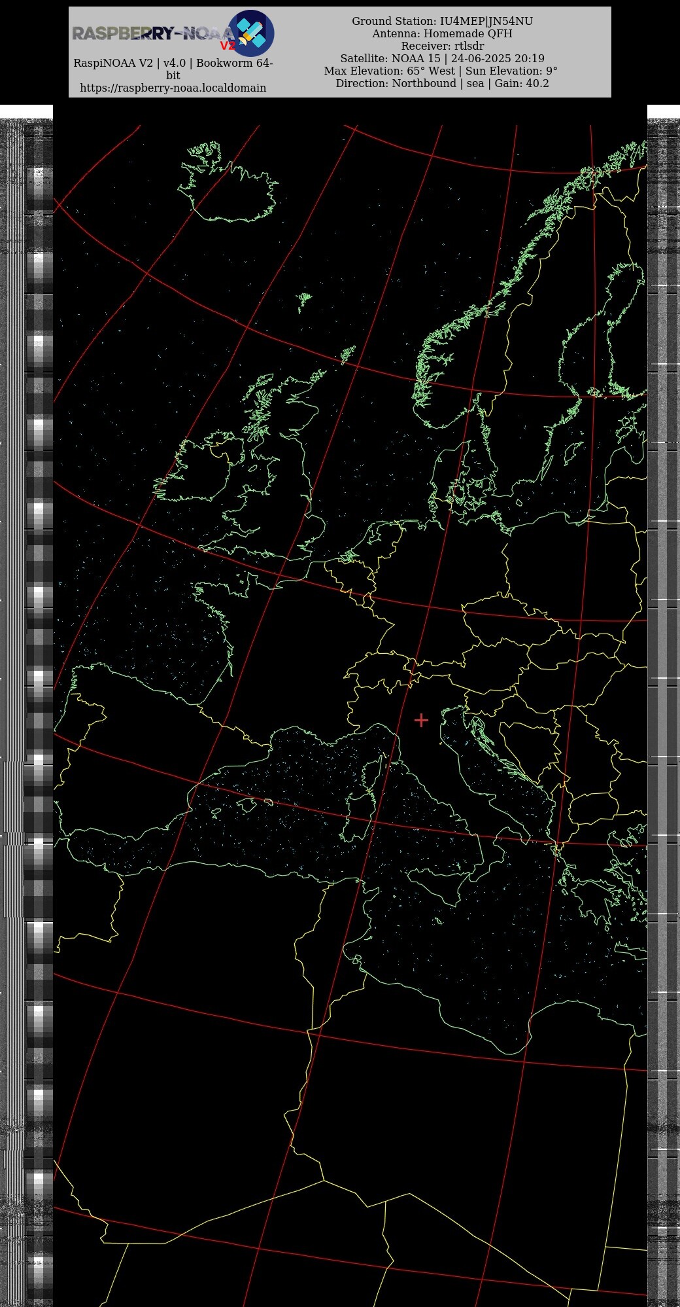The height and width of the screenshot is (1307, 680).
Task: Select the 'RaspiNOAA V2 | v4.0 | Bookworm 64-' text
Action: (173, 63)
